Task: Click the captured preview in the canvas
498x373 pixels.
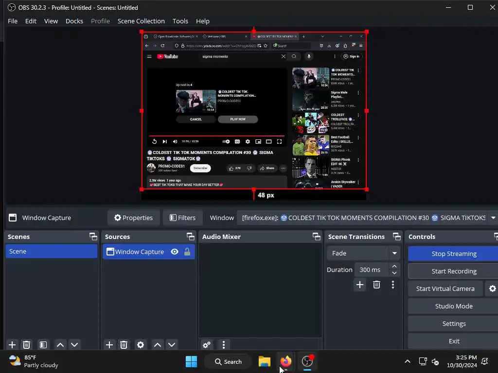Action: point(254,110)
